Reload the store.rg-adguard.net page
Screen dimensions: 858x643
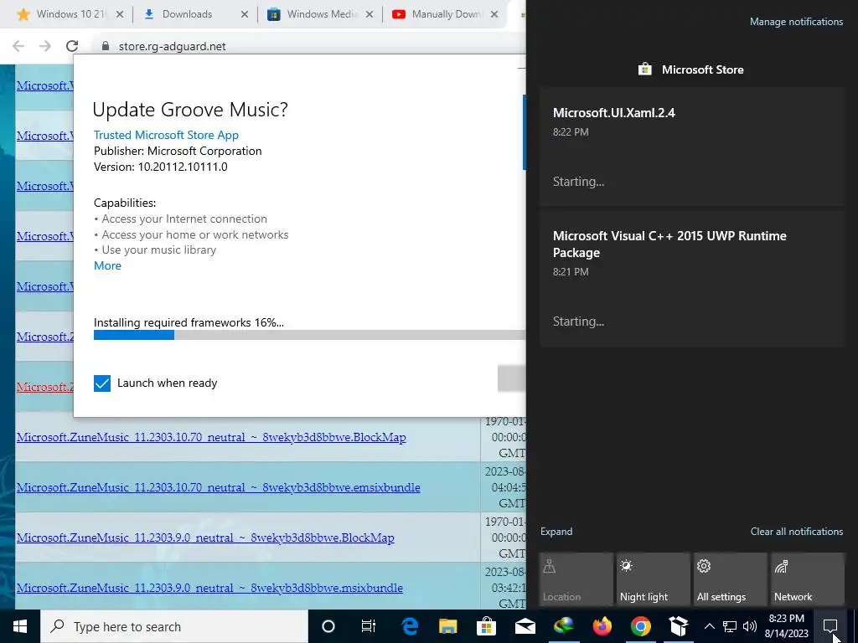click(x=72, y=46)
